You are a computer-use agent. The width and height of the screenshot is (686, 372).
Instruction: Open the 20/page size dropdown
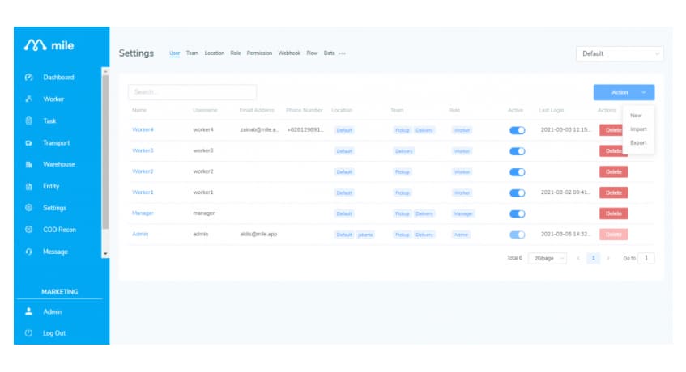[548, 258]
